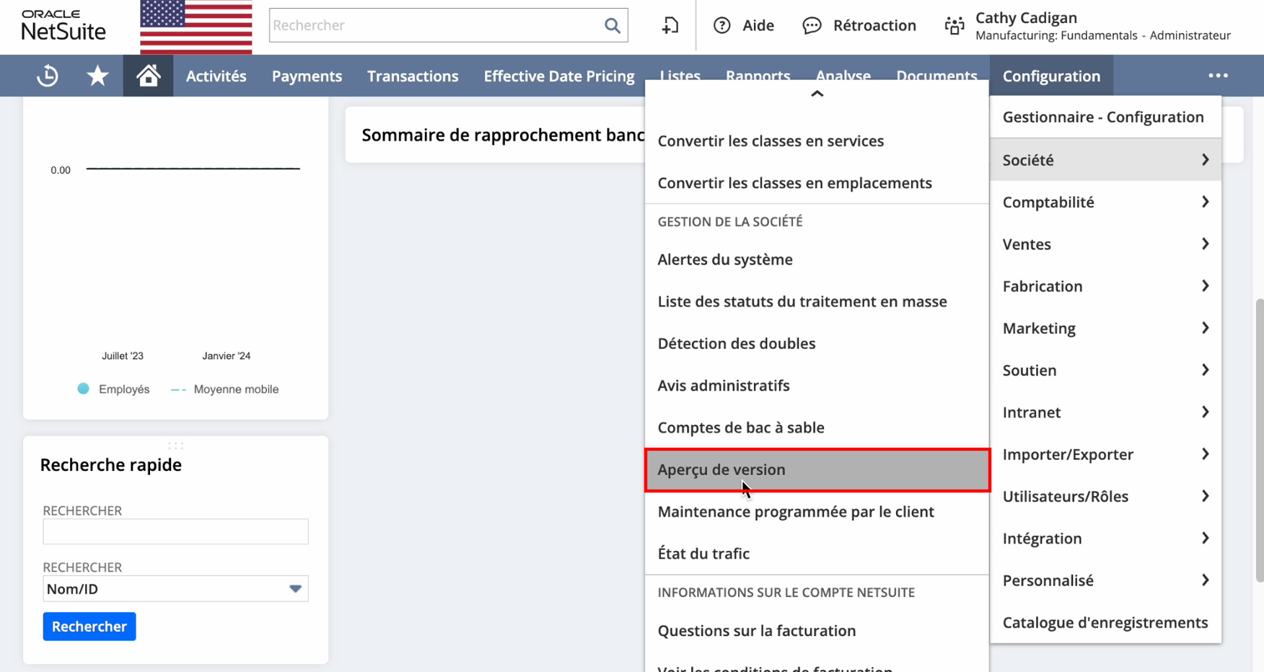Select Aperçu de version menu item
Viewport: 1264px width, 672px height.
coord(817,469)
